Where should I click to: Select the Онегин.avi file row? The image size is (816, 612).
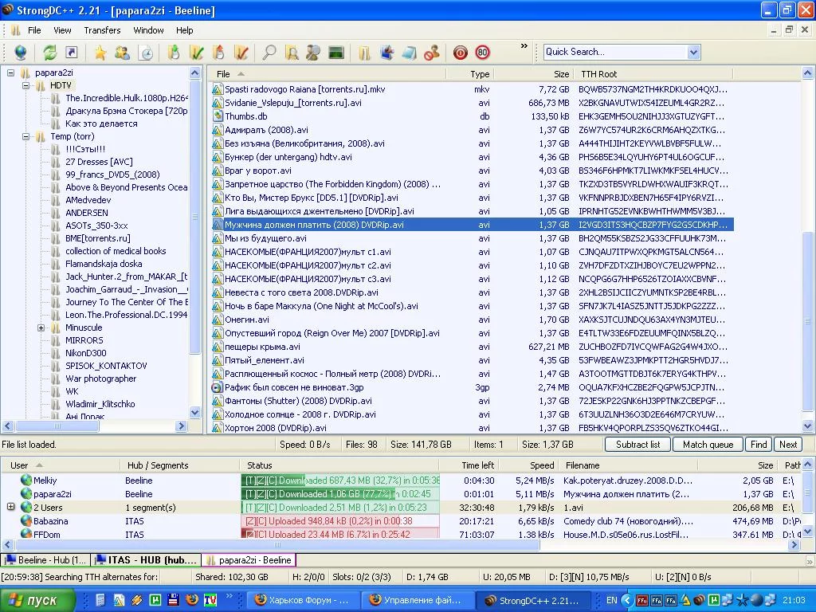pos(246,320)
